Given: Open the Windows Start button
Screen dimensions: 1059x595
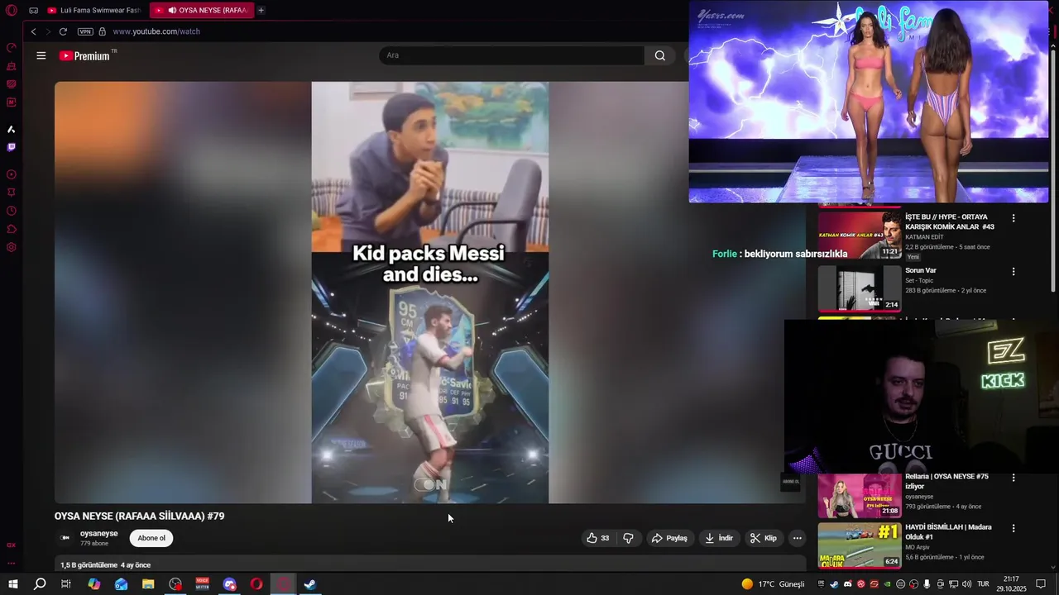Looking at the screenshot, I should pyautogui.click(x=12, y=584).
